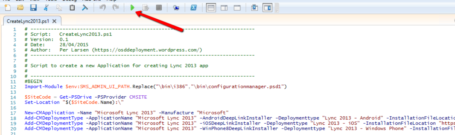Redo the last undone edit
Image resolution: width=455 pixels, height=135 pixels.
pyautogui.click(x=116, y=8)
